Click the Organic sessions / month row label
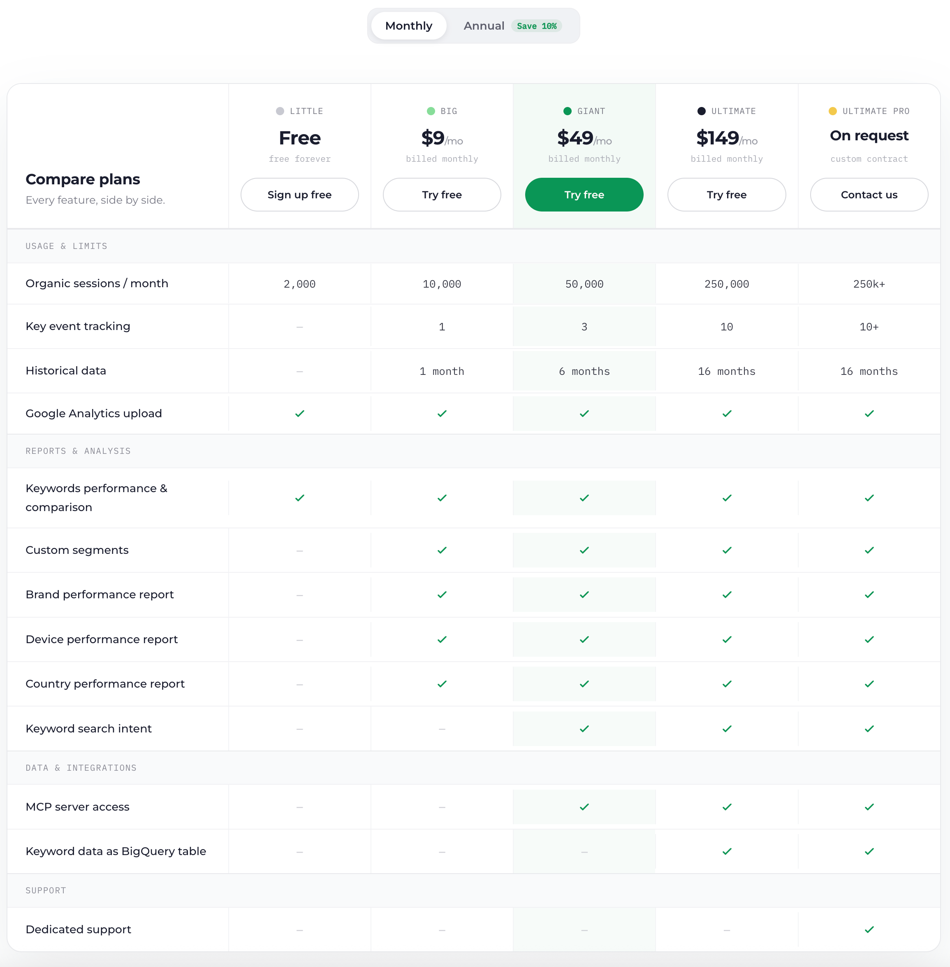The image size is (950, 967). click(97, 283)
